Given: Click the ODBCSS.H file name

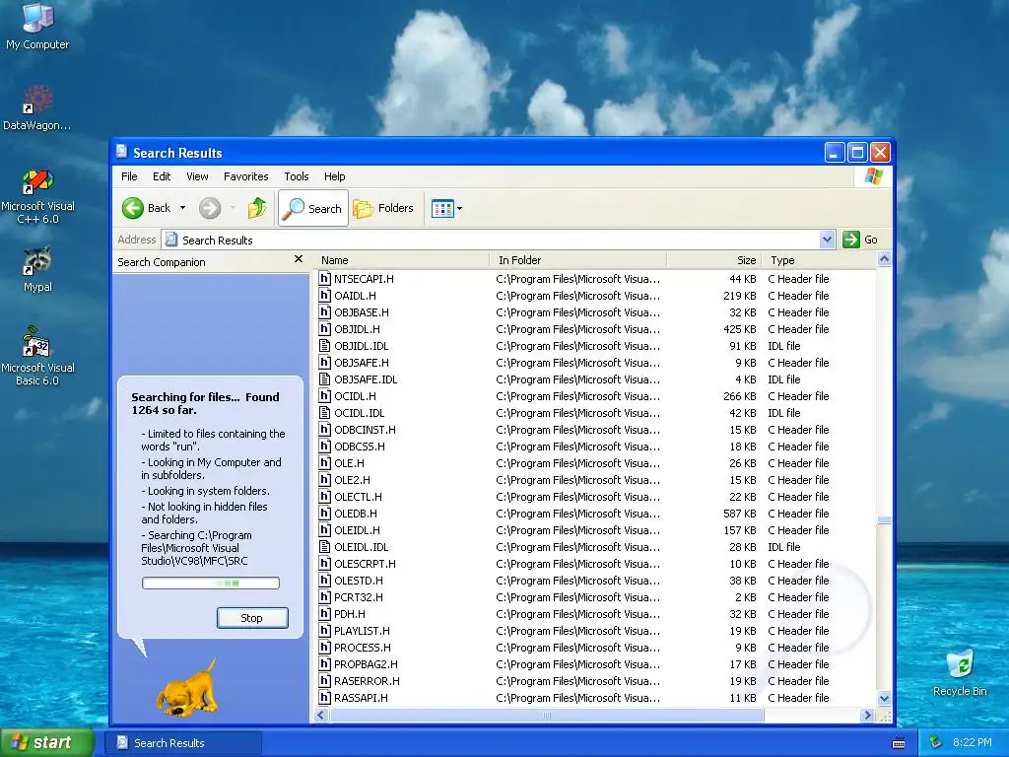Looking at the screenshot, I should point(360,447).
